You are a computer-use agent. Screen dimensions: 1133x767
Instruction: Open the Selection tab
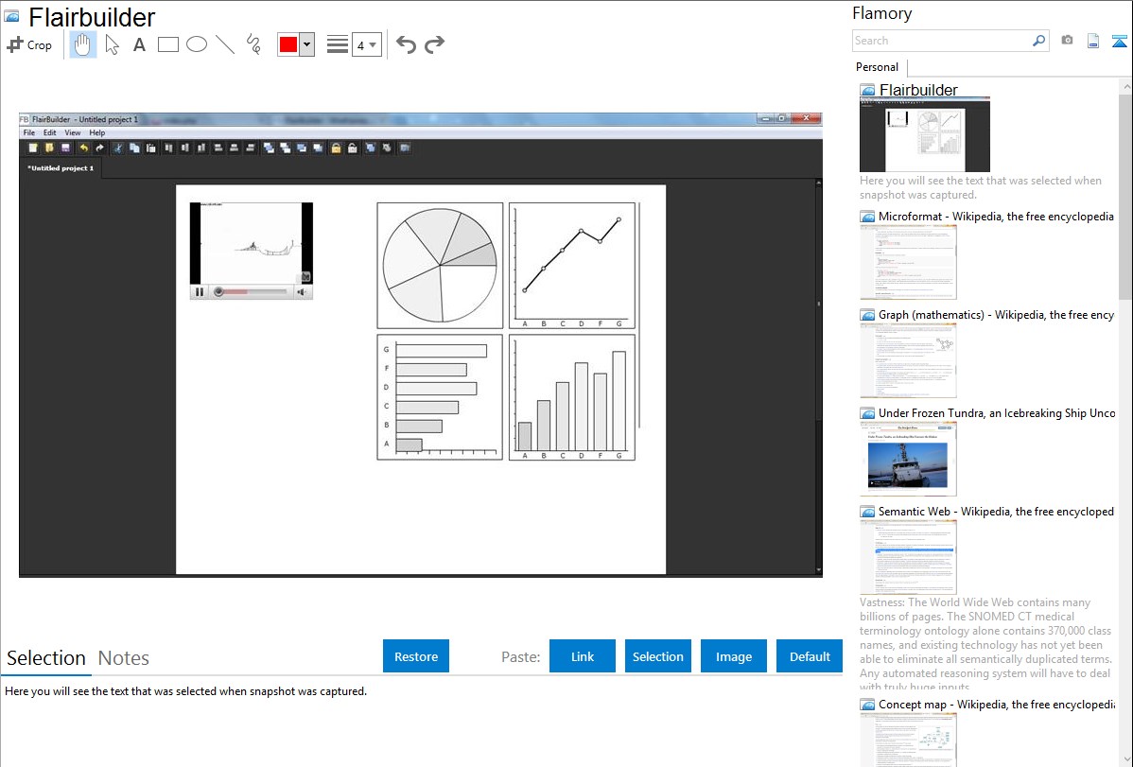point(46,658)
